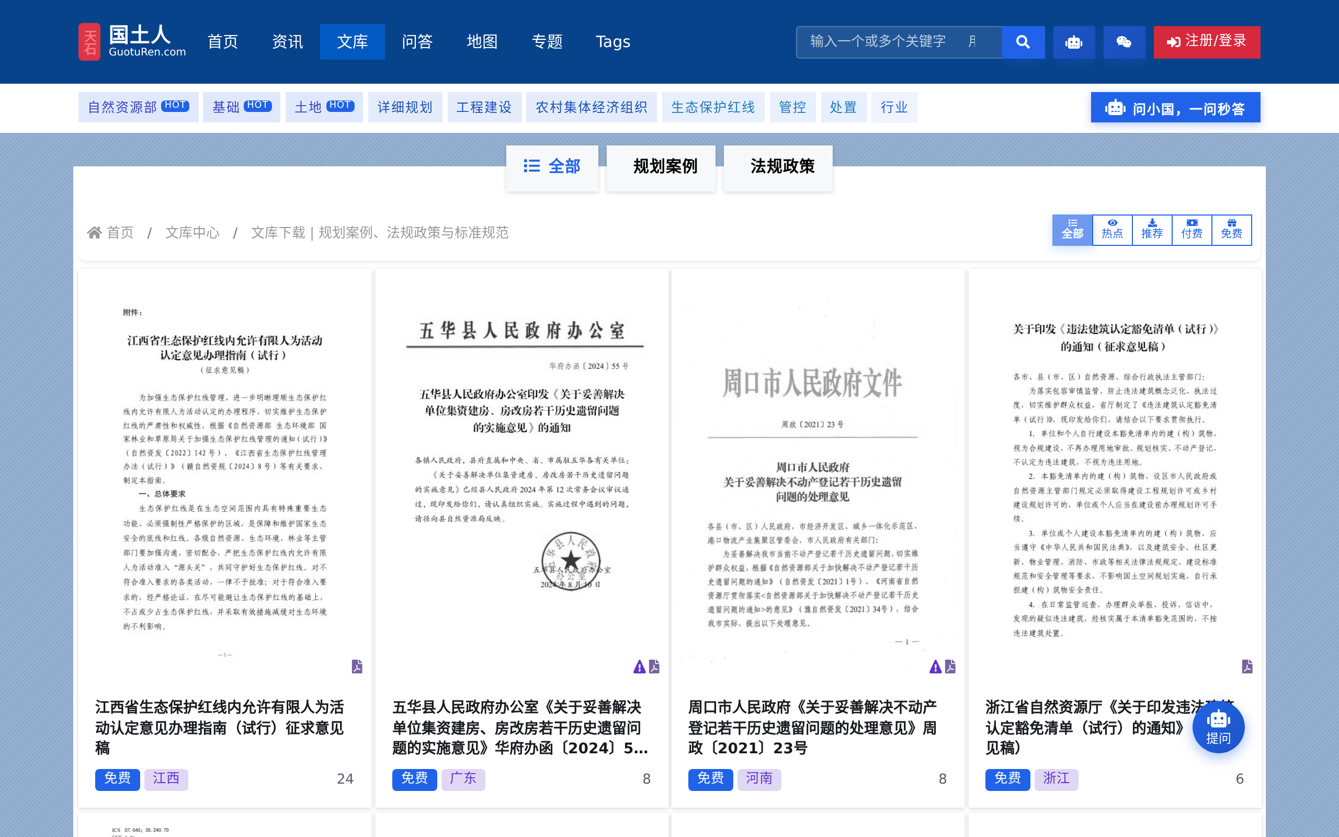Open the 农村集体经济组织 tag
This screenshot has height=837, width=1339.
(591, 107)
